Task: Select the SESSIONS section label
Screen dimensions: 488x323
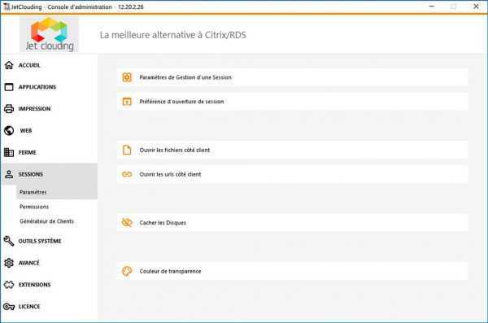Action: (31, 174)
